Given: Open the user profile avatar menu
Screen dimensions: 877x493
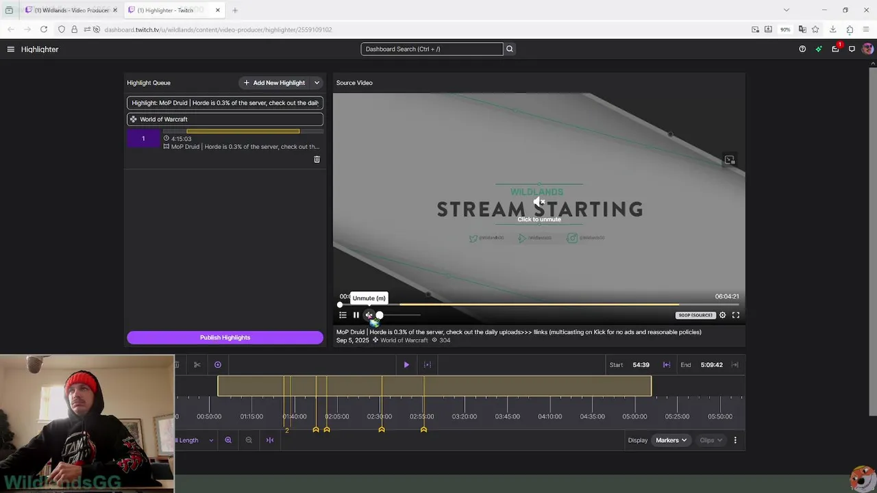Looking at the screenshot, I should tap(867, 49).
